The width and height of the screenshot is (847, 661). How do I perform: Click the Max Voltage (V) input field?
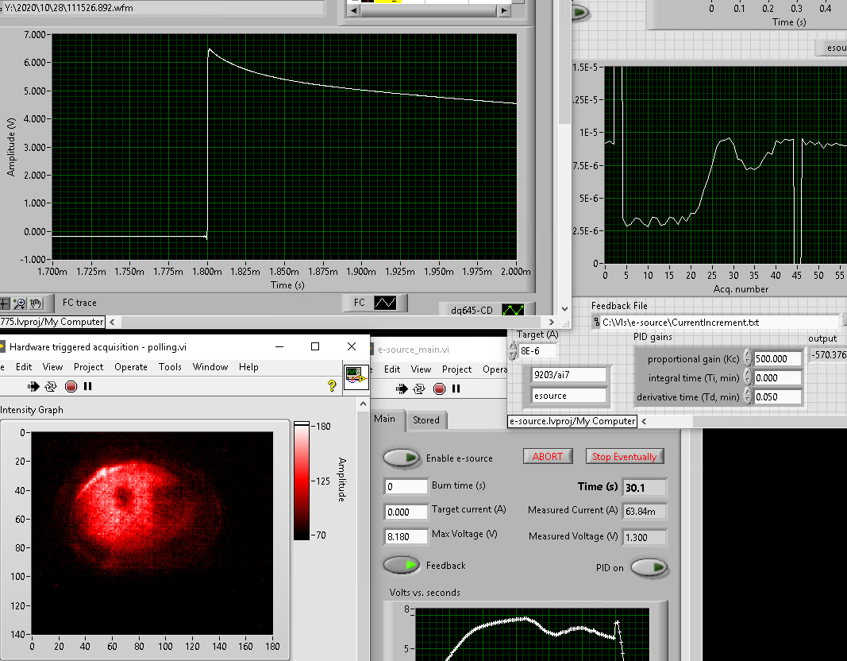pyautogui.click(x=405, y=535)
